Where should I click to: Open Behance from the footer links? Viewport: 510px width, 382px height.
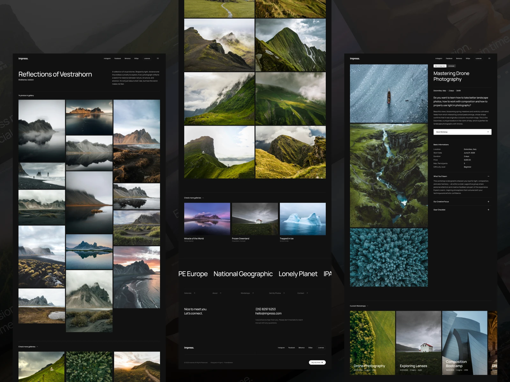(x=302, y=348)
